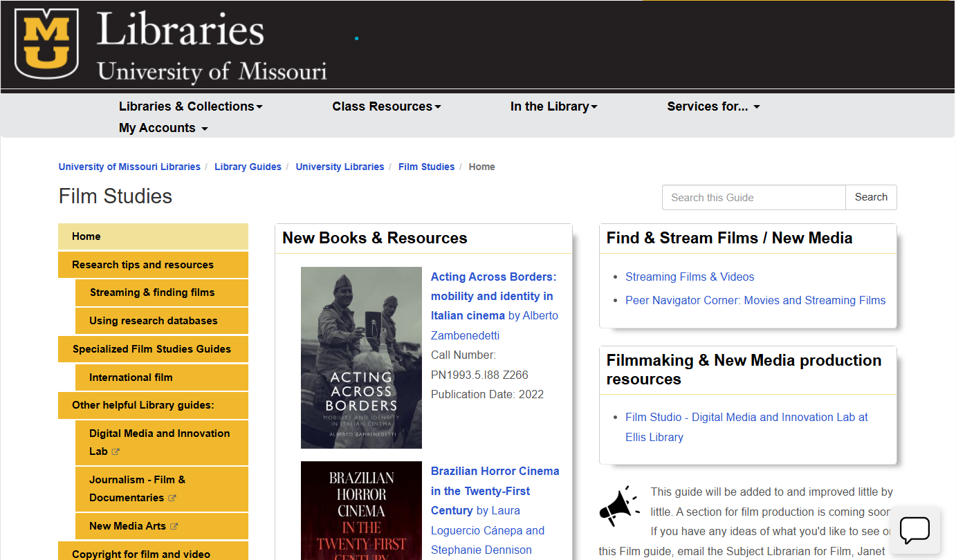Expand the My Accounts dropdown
Viewport: 956px width, 560px height.
[x=163, y=128]
